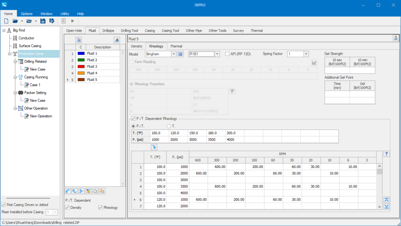
Task: Run the calculation with the play icon
Action: tap(72, 21)
